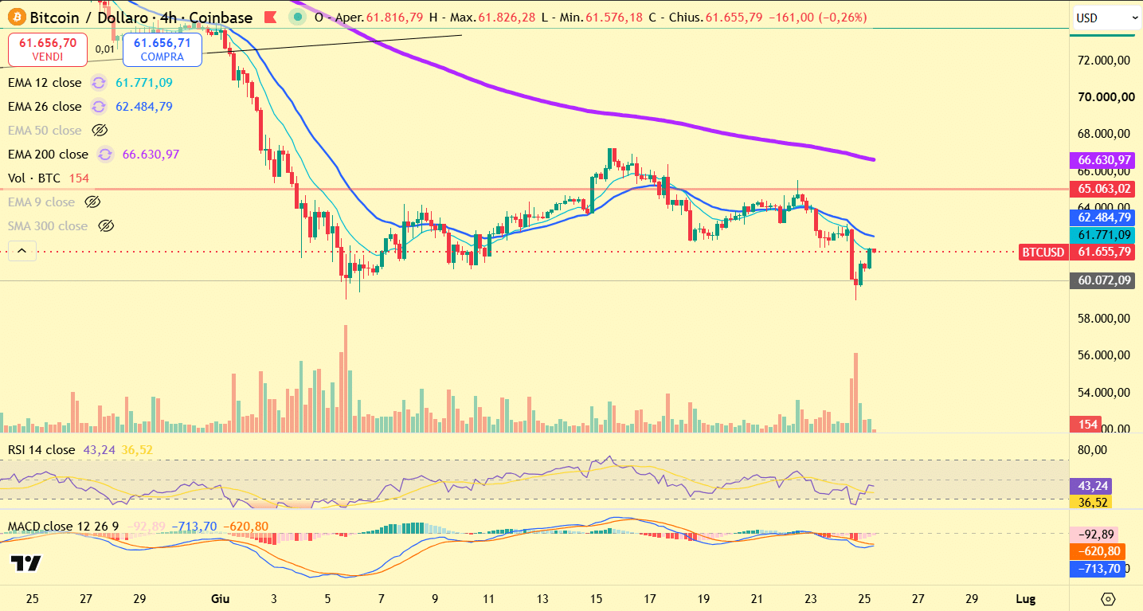Show the hidden SMA 300 indicator
The width and height of the screenshot is (1143, 611).
click(x=105, y=226)
